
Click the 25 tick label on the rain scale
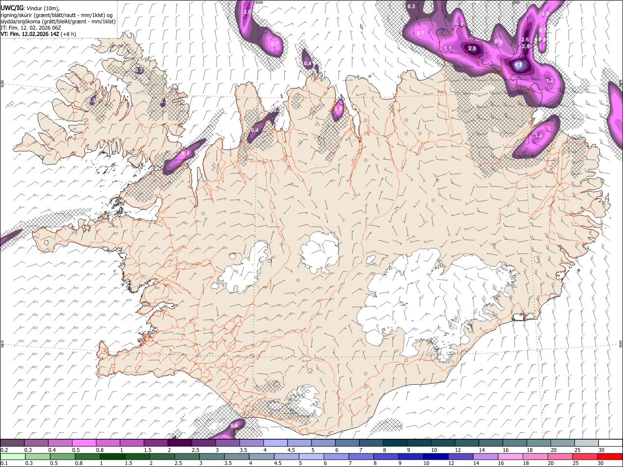(x=576, y=464)
